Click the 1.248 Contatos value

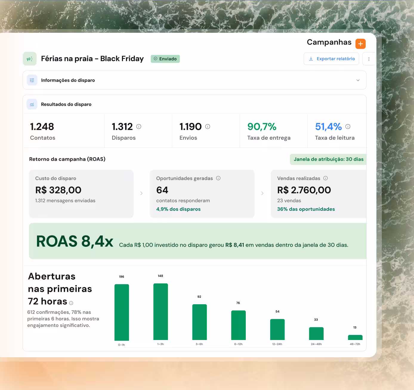pos(42,127)
